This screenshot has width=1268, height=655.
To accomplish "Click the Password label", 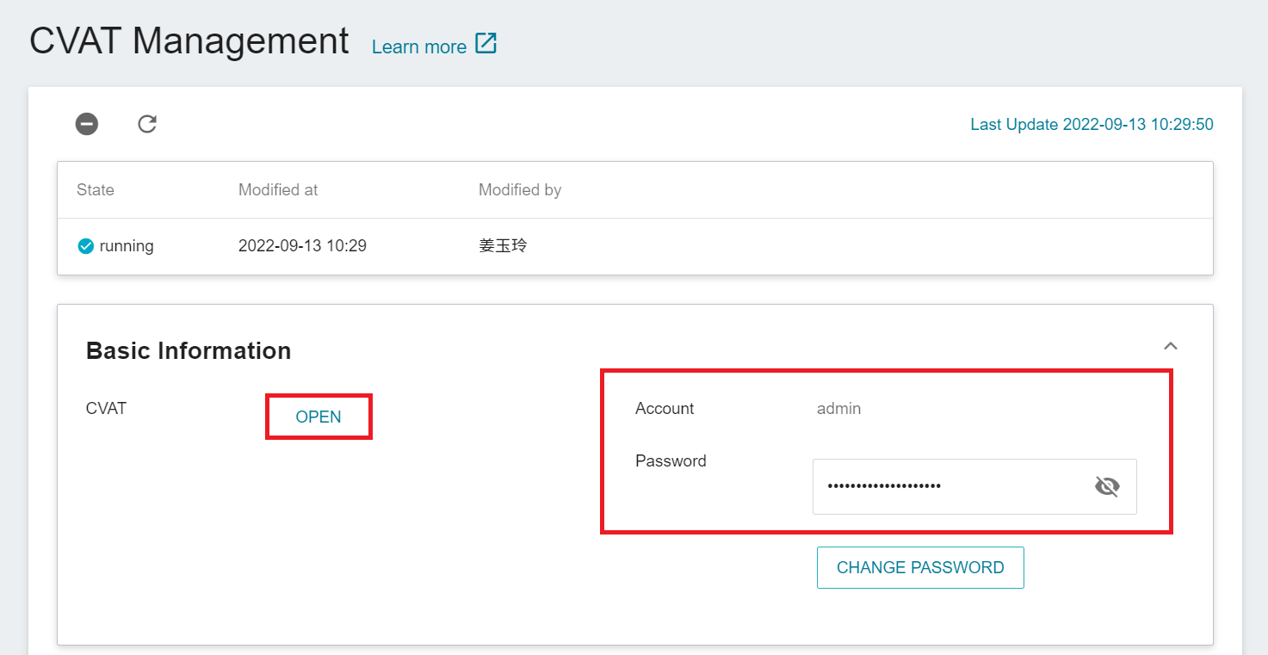I will tap(671, 460).
